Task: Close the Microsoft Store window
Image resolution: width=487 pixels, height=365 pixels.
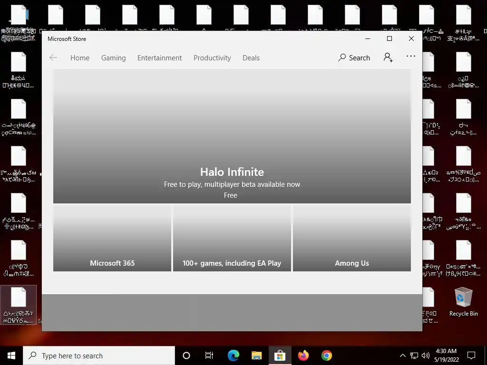Action: (411, 39)
